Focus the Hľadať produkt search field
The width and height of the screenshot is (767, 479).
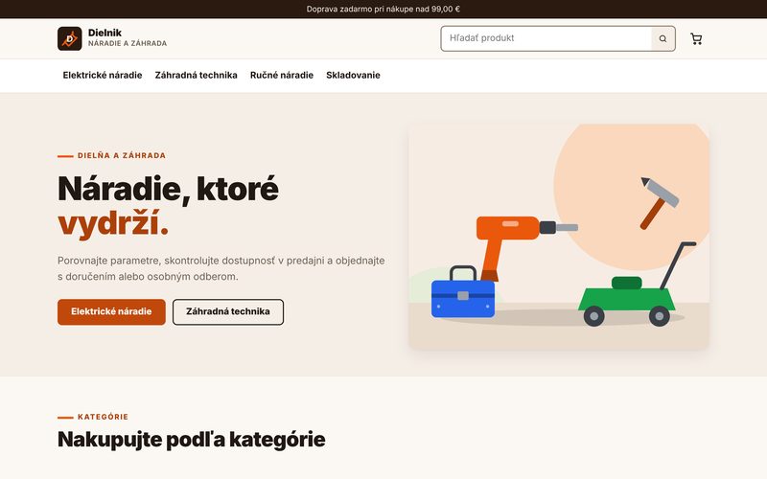pos(546,38)
